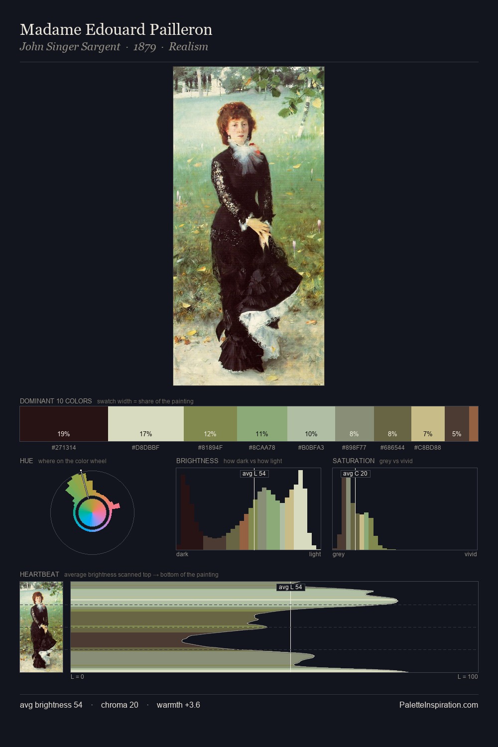This screenshot has width=498, height=747.
Task: Click the 'avg L 54' brightness histogram label
Action: [254, 474]
